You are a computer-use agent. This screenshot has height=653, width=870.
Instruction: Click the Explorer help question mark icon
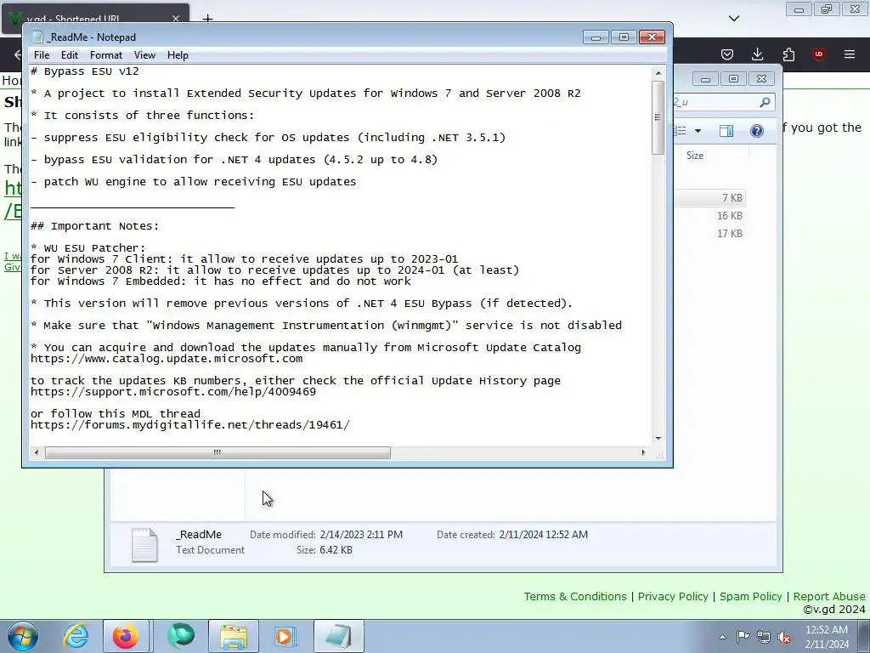[757, 130]
